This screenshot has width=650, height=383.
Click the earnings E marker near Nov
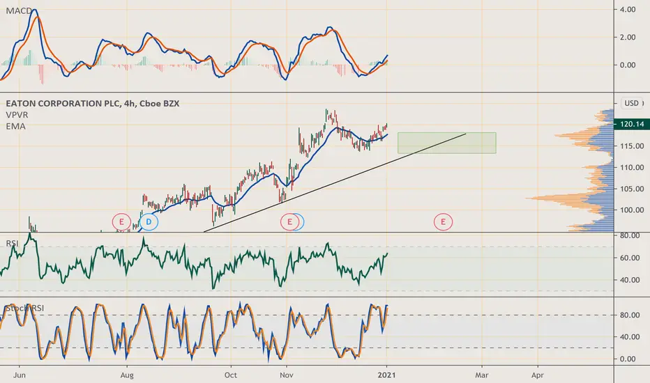point(289,222)
